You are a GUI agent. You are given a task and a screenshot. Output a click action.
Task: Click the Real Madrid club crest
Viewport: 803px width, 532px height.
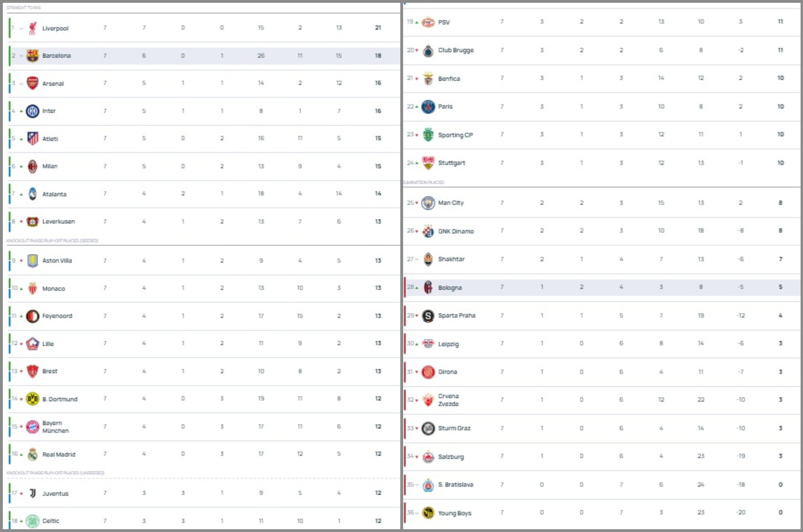pos(33,454)
